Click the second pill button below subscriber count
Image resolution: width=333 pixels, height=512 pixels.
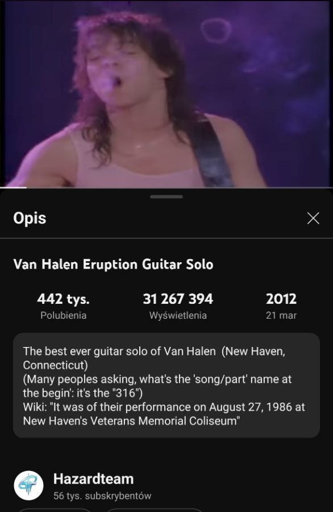[x=155, y=510]
